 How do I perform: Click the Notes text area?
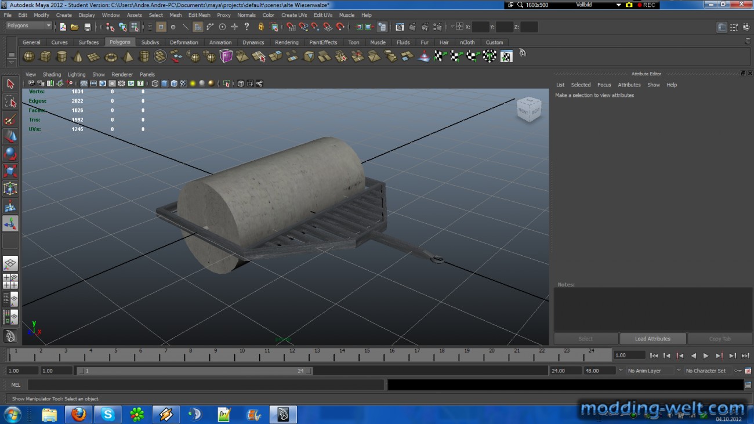[652, 309]
